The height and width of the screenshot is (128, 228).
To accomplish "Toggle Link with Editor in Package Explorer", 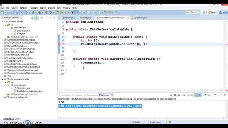I will click(36, 18).
